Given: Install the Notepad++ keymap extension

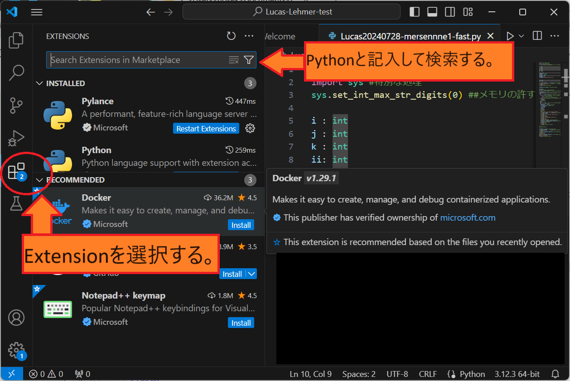Looking at the screenshot, I should pos(241,323).
